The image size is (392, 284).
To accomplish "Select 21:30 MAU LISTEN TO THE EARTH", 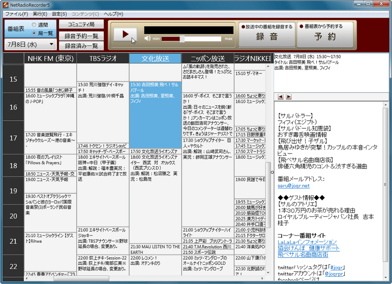I will pyautogui.click(x=155, y=249).
